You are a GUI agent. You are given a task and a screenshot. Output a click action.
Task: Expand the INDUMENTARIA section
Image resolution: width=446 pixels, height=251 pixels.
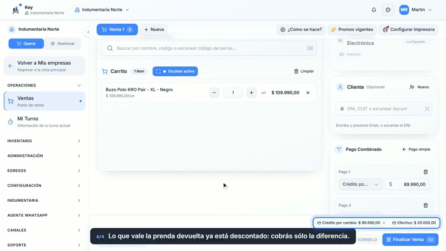(x=44, y=200)
